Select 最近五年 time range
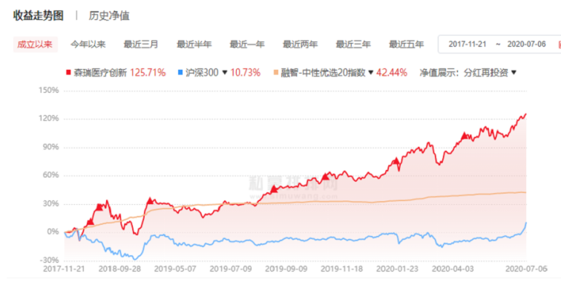561x285 pixels. point(407,45)
